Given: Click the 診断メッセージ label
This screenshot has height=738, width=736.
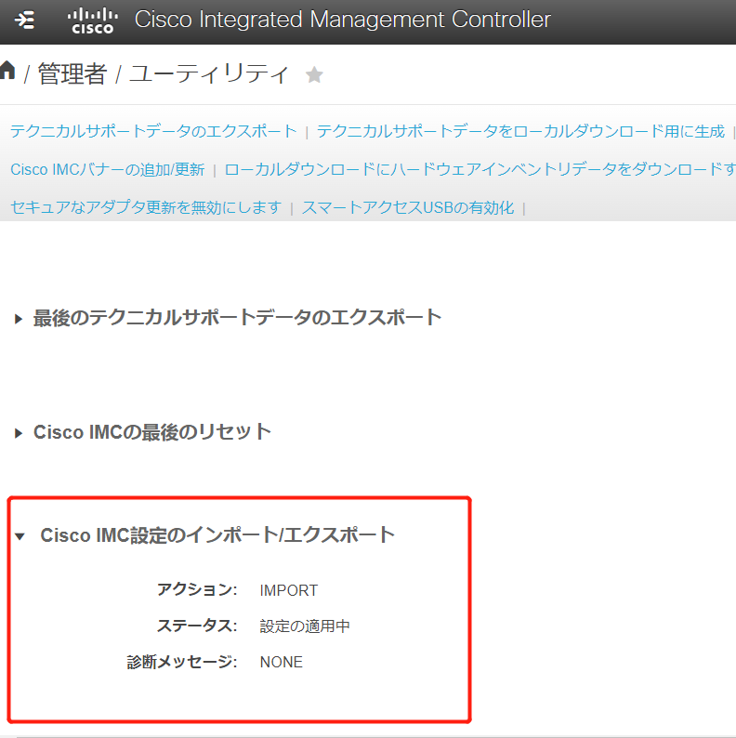Looking at the screenshot, I should coord(181,662).
